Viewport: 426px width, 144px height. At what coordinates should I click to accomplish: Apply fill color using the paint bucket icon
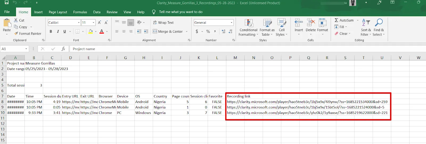91,31
